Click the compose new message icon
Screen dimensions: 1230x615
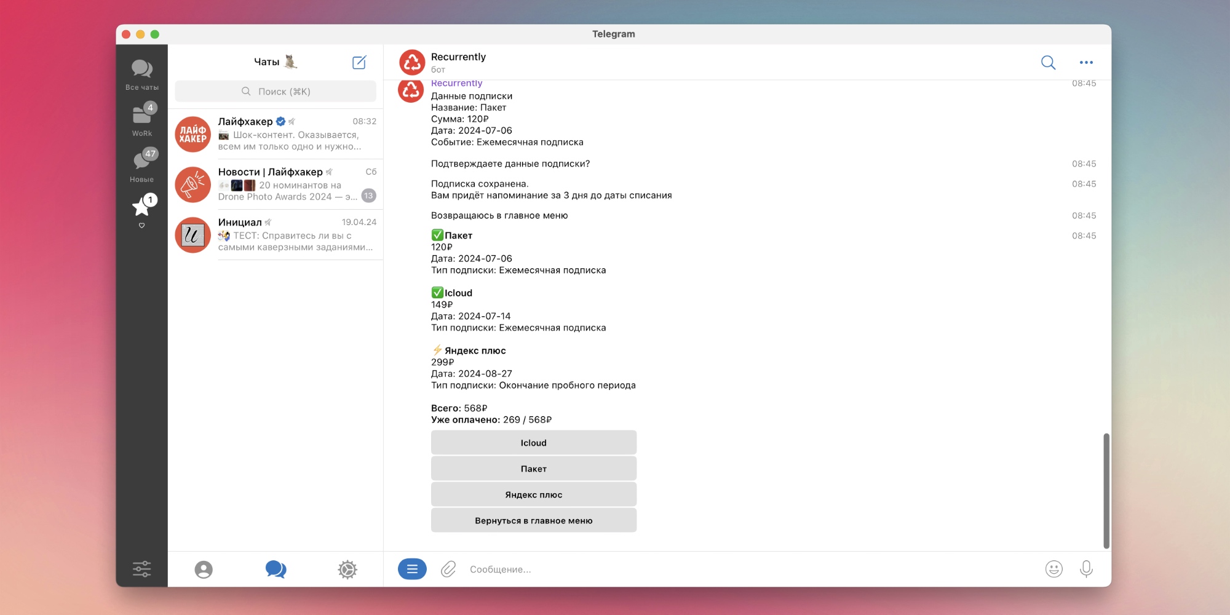(359, 62)
